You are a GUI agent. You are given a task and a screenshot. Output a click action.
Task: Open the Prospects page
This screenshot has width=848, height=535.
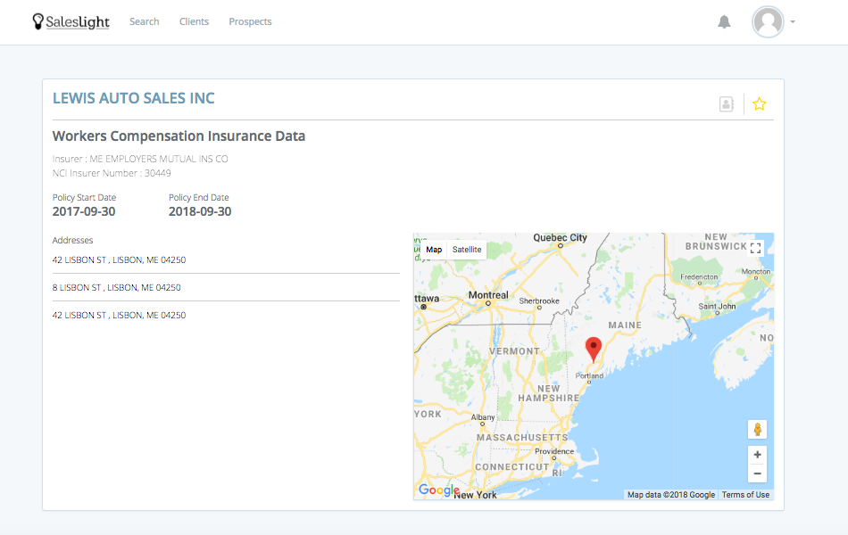tap(251, 21)
